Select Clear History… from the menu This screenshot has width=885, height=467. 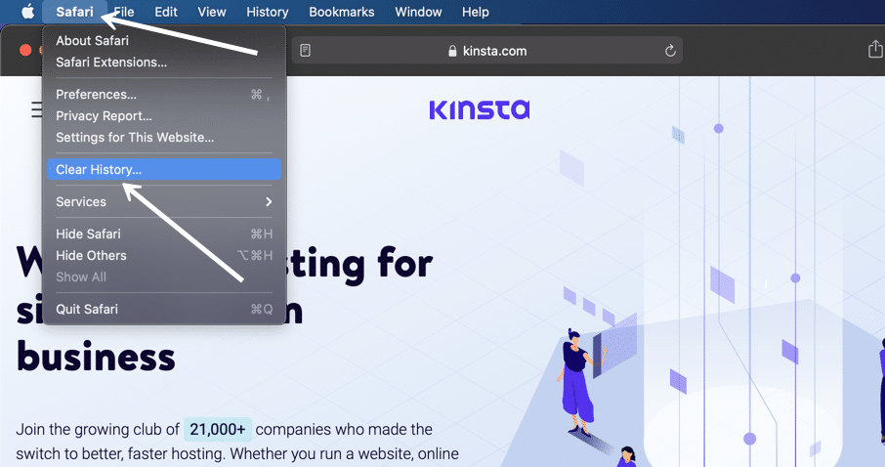click(99, 170)
